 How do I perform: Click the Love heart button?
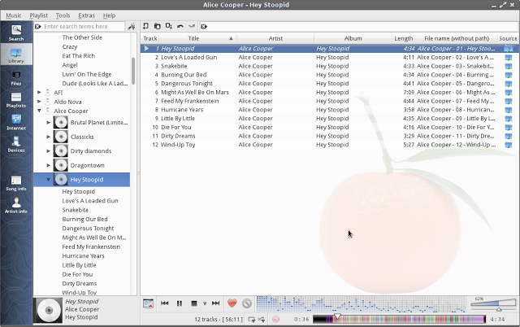[x=232, y=303]
